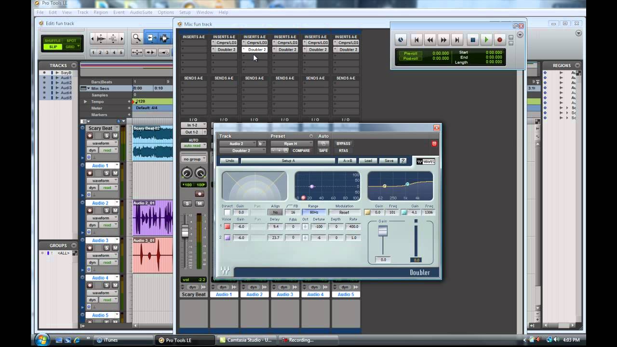
Task: Open the AudioSuite menu
Action: (141, 12)
